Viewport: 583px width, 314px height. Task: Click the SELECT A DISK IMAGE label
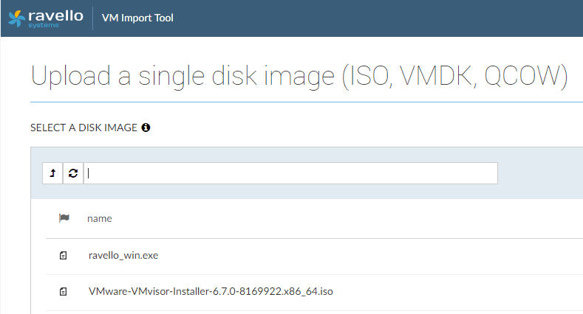pos(83,128)
